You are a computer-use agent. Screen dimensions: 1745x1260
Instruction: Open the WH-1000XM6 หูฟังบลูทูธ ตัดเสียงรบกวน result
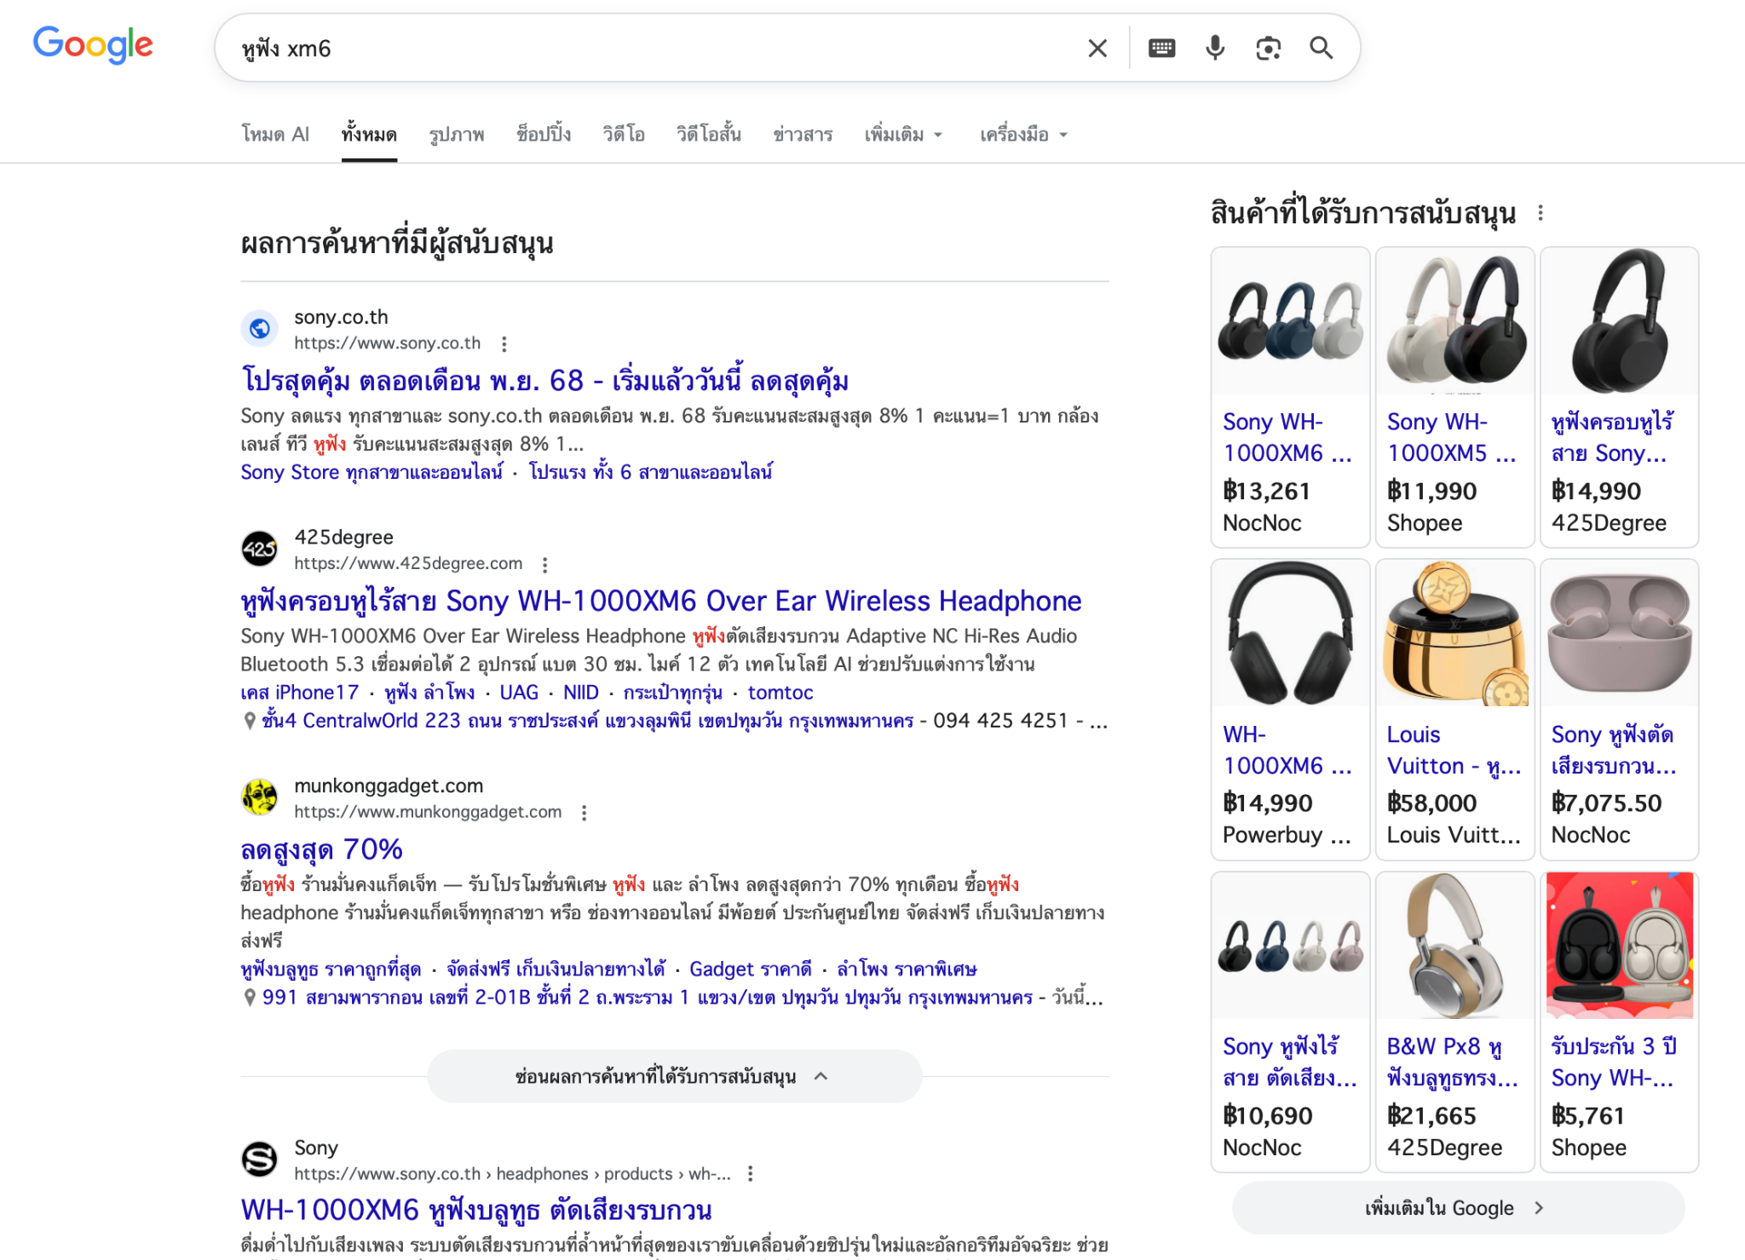click(x=475, y=1211)
